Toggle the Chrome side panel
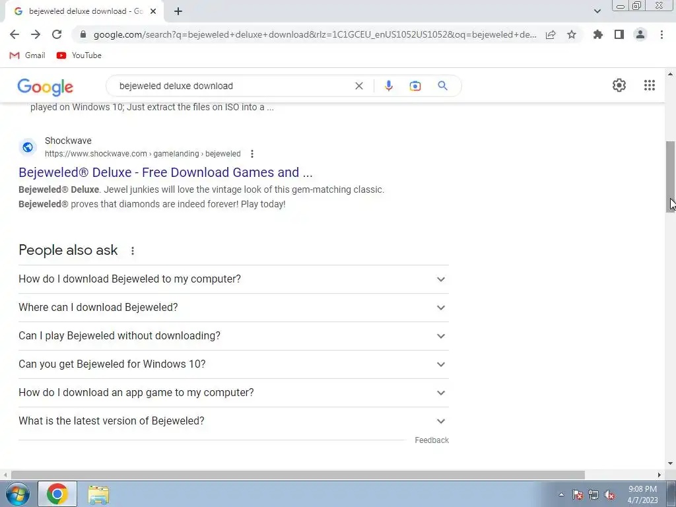The image size is (676, 507). click(x=619, y=34)
